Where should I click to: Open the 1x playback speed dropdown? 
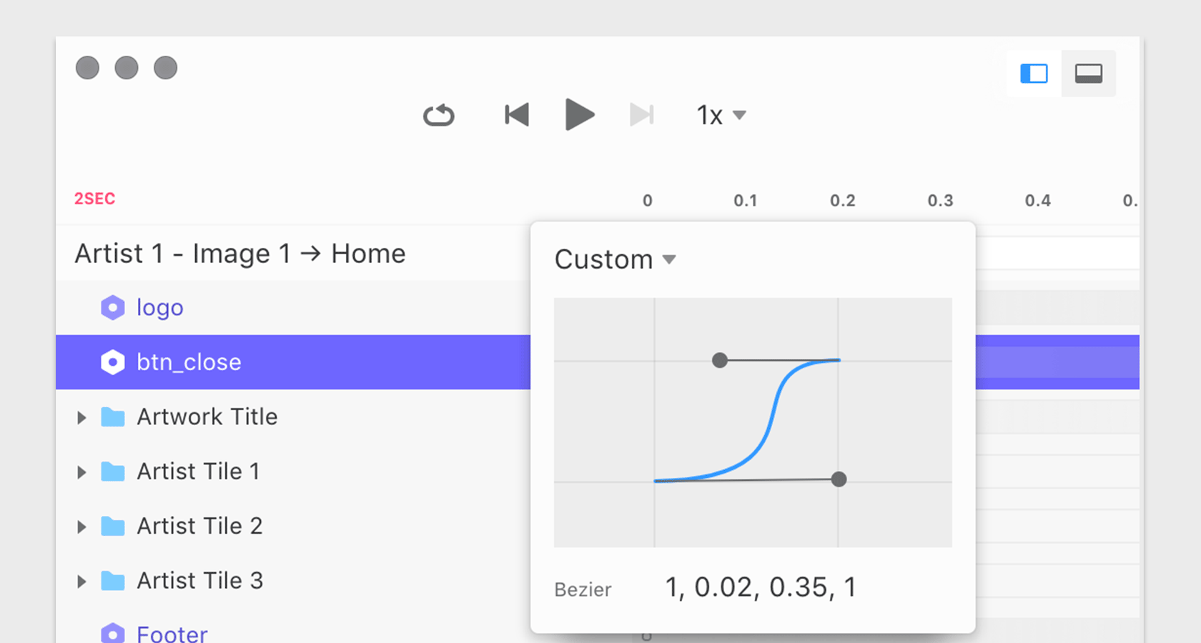tap(721, 115)
